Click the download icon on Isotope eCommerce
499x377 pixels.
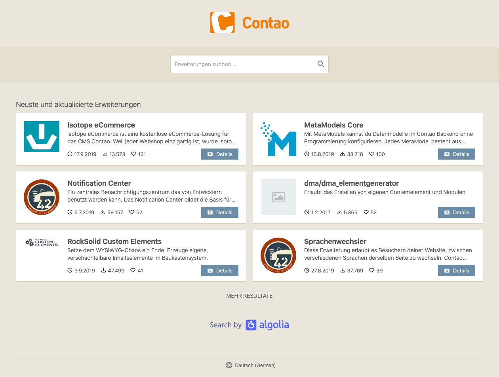(105, 154)
